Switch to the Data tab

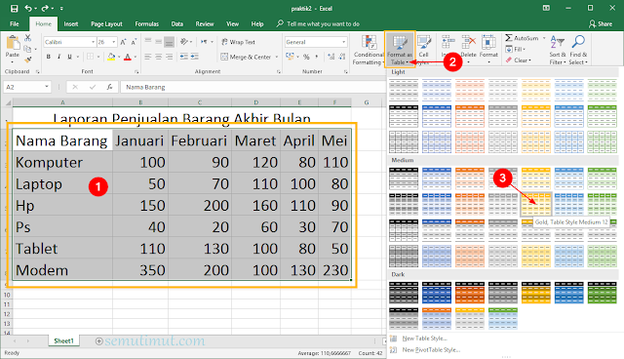click(177, 23)
